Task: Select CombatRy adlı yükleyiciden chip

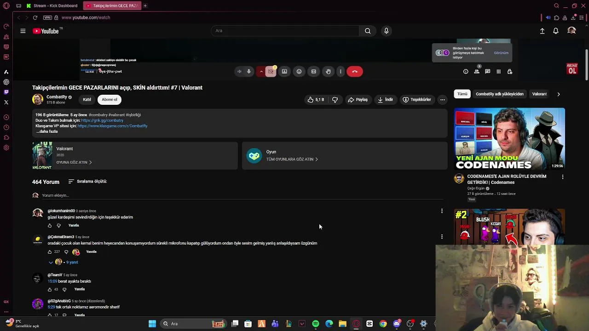Action: click(500, 94)
